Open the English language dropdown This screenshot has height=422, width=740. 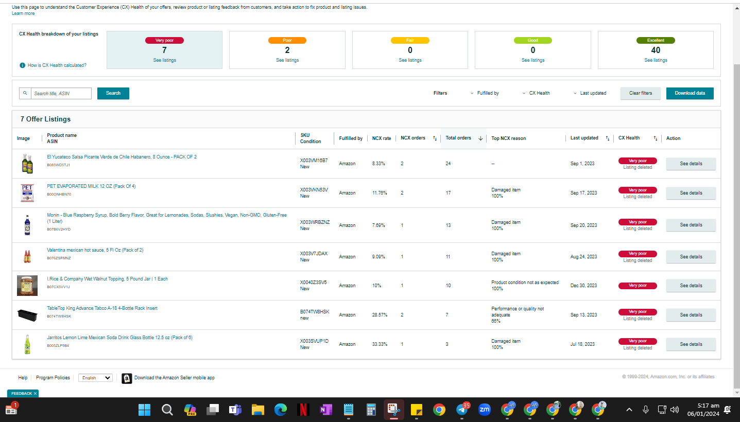(x=95, y=378)
